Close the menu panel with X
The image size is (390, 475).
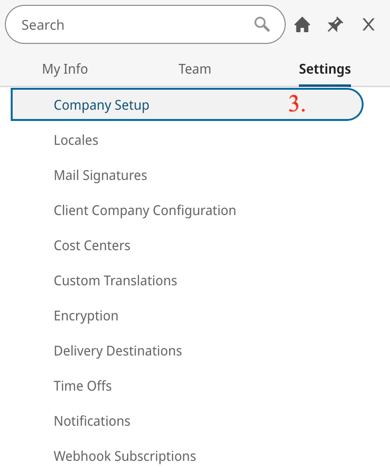369,24
